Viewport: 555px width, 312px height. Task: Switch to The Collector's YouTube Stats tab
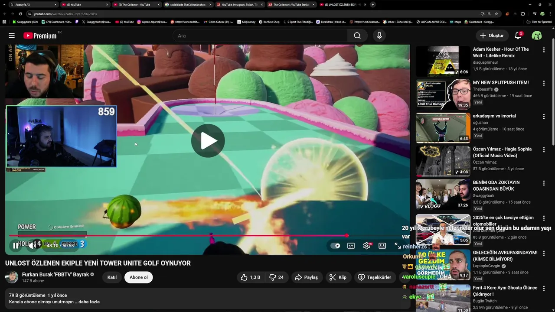click(x=291, y=4)
